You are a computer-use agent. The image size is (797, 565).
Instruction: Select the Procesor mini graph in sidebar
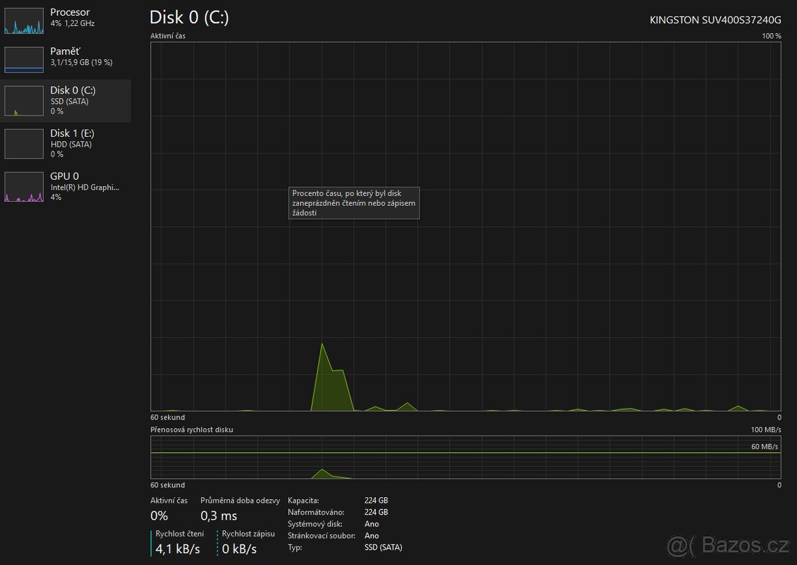[24, 21]
